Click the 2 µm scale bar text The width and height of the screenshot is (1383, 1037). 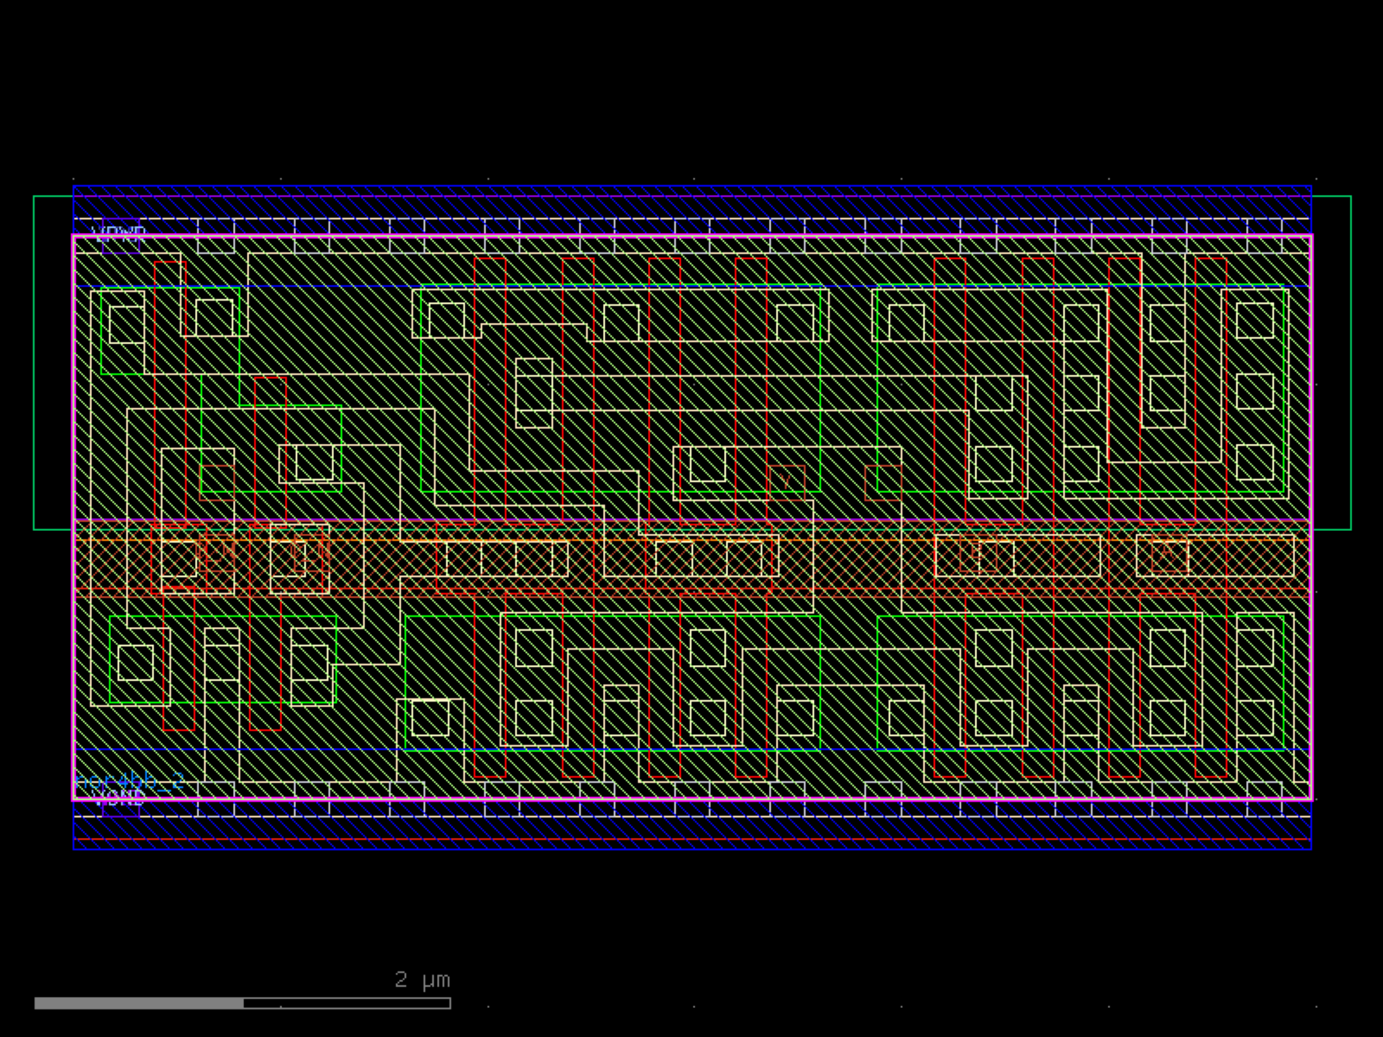[x=422, y=979]
